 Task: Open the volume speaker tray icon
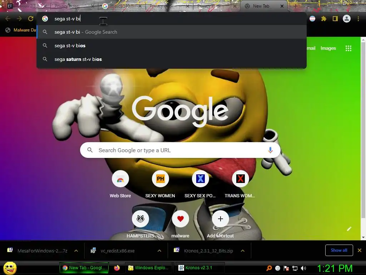(303, 268)
